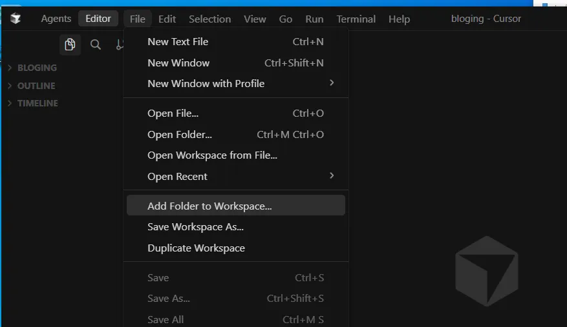
Task: Switch to Agents mode
Action: tap(56, 19)
